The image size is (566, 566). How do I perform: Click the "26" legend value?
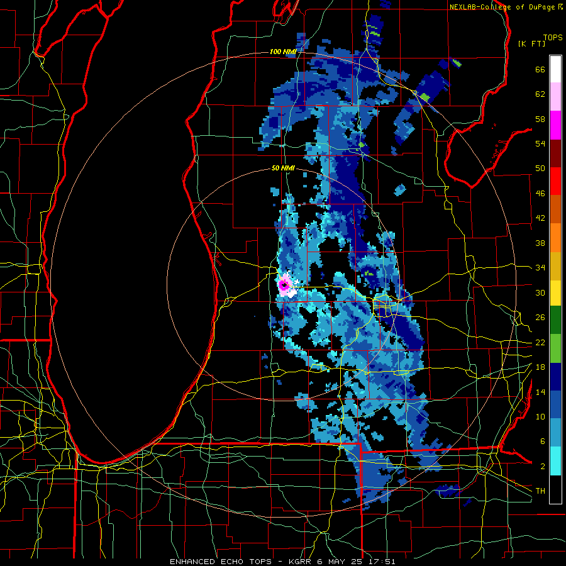(x=540, y=318)
